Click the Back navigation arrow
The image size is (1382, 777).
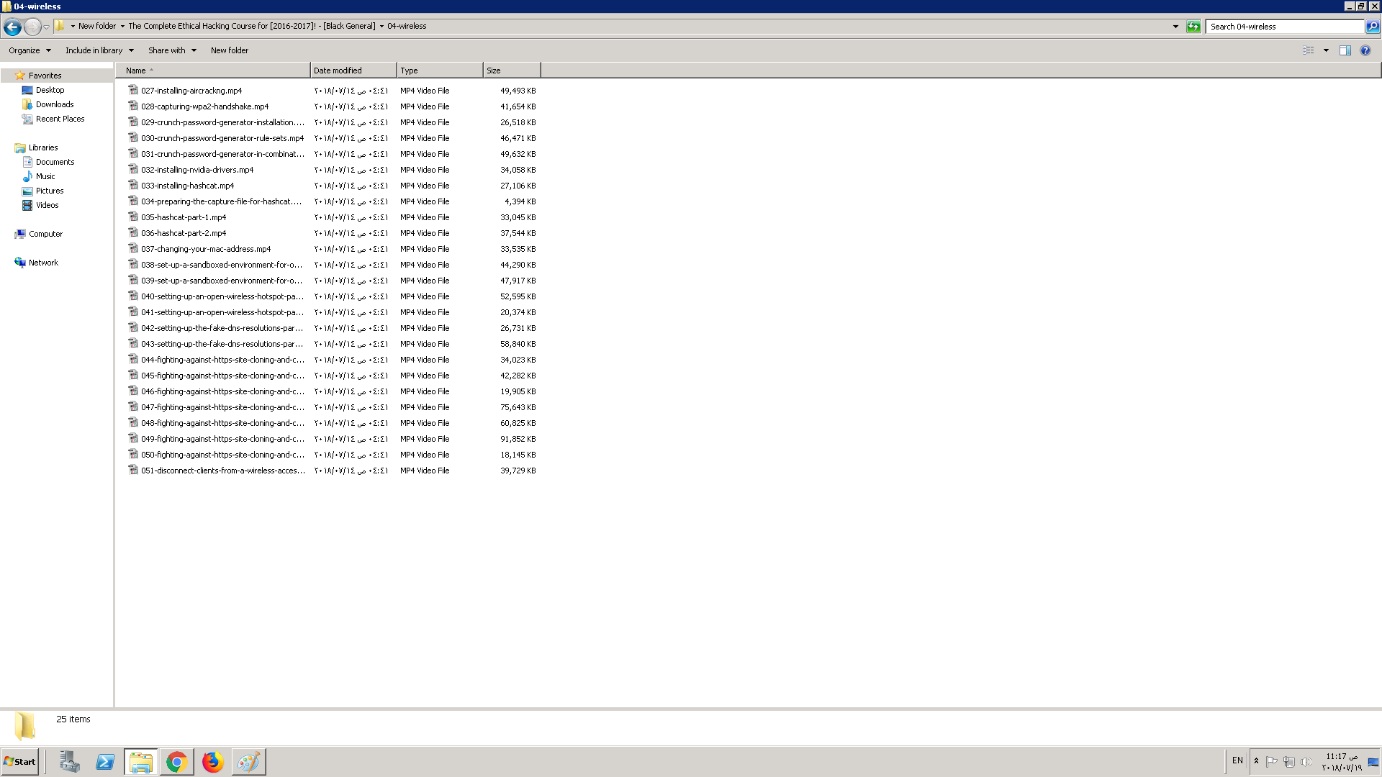click(12, 27)
